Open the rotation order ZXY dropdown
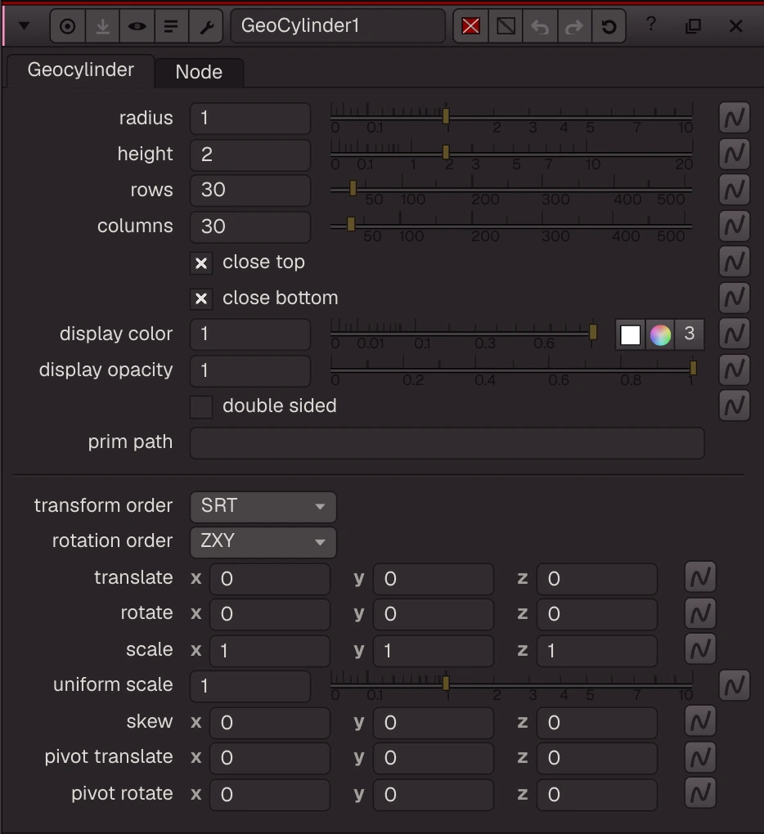The image size is (764, 834). 263,542
